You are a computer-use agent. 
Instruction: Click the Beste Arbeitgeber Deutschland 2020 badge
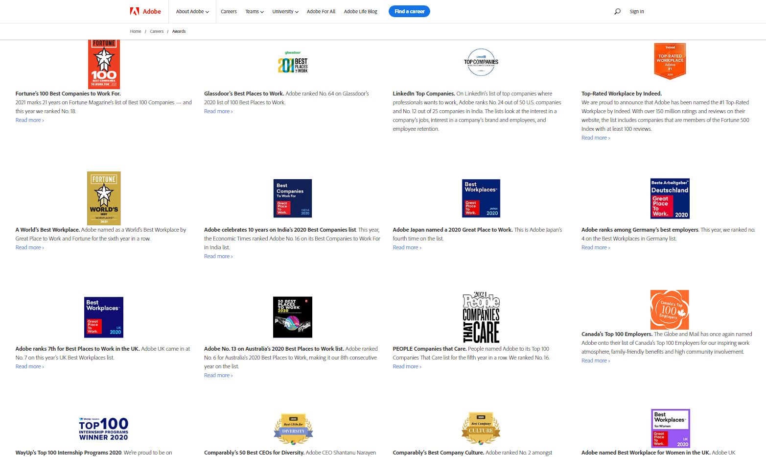[670, 198]
